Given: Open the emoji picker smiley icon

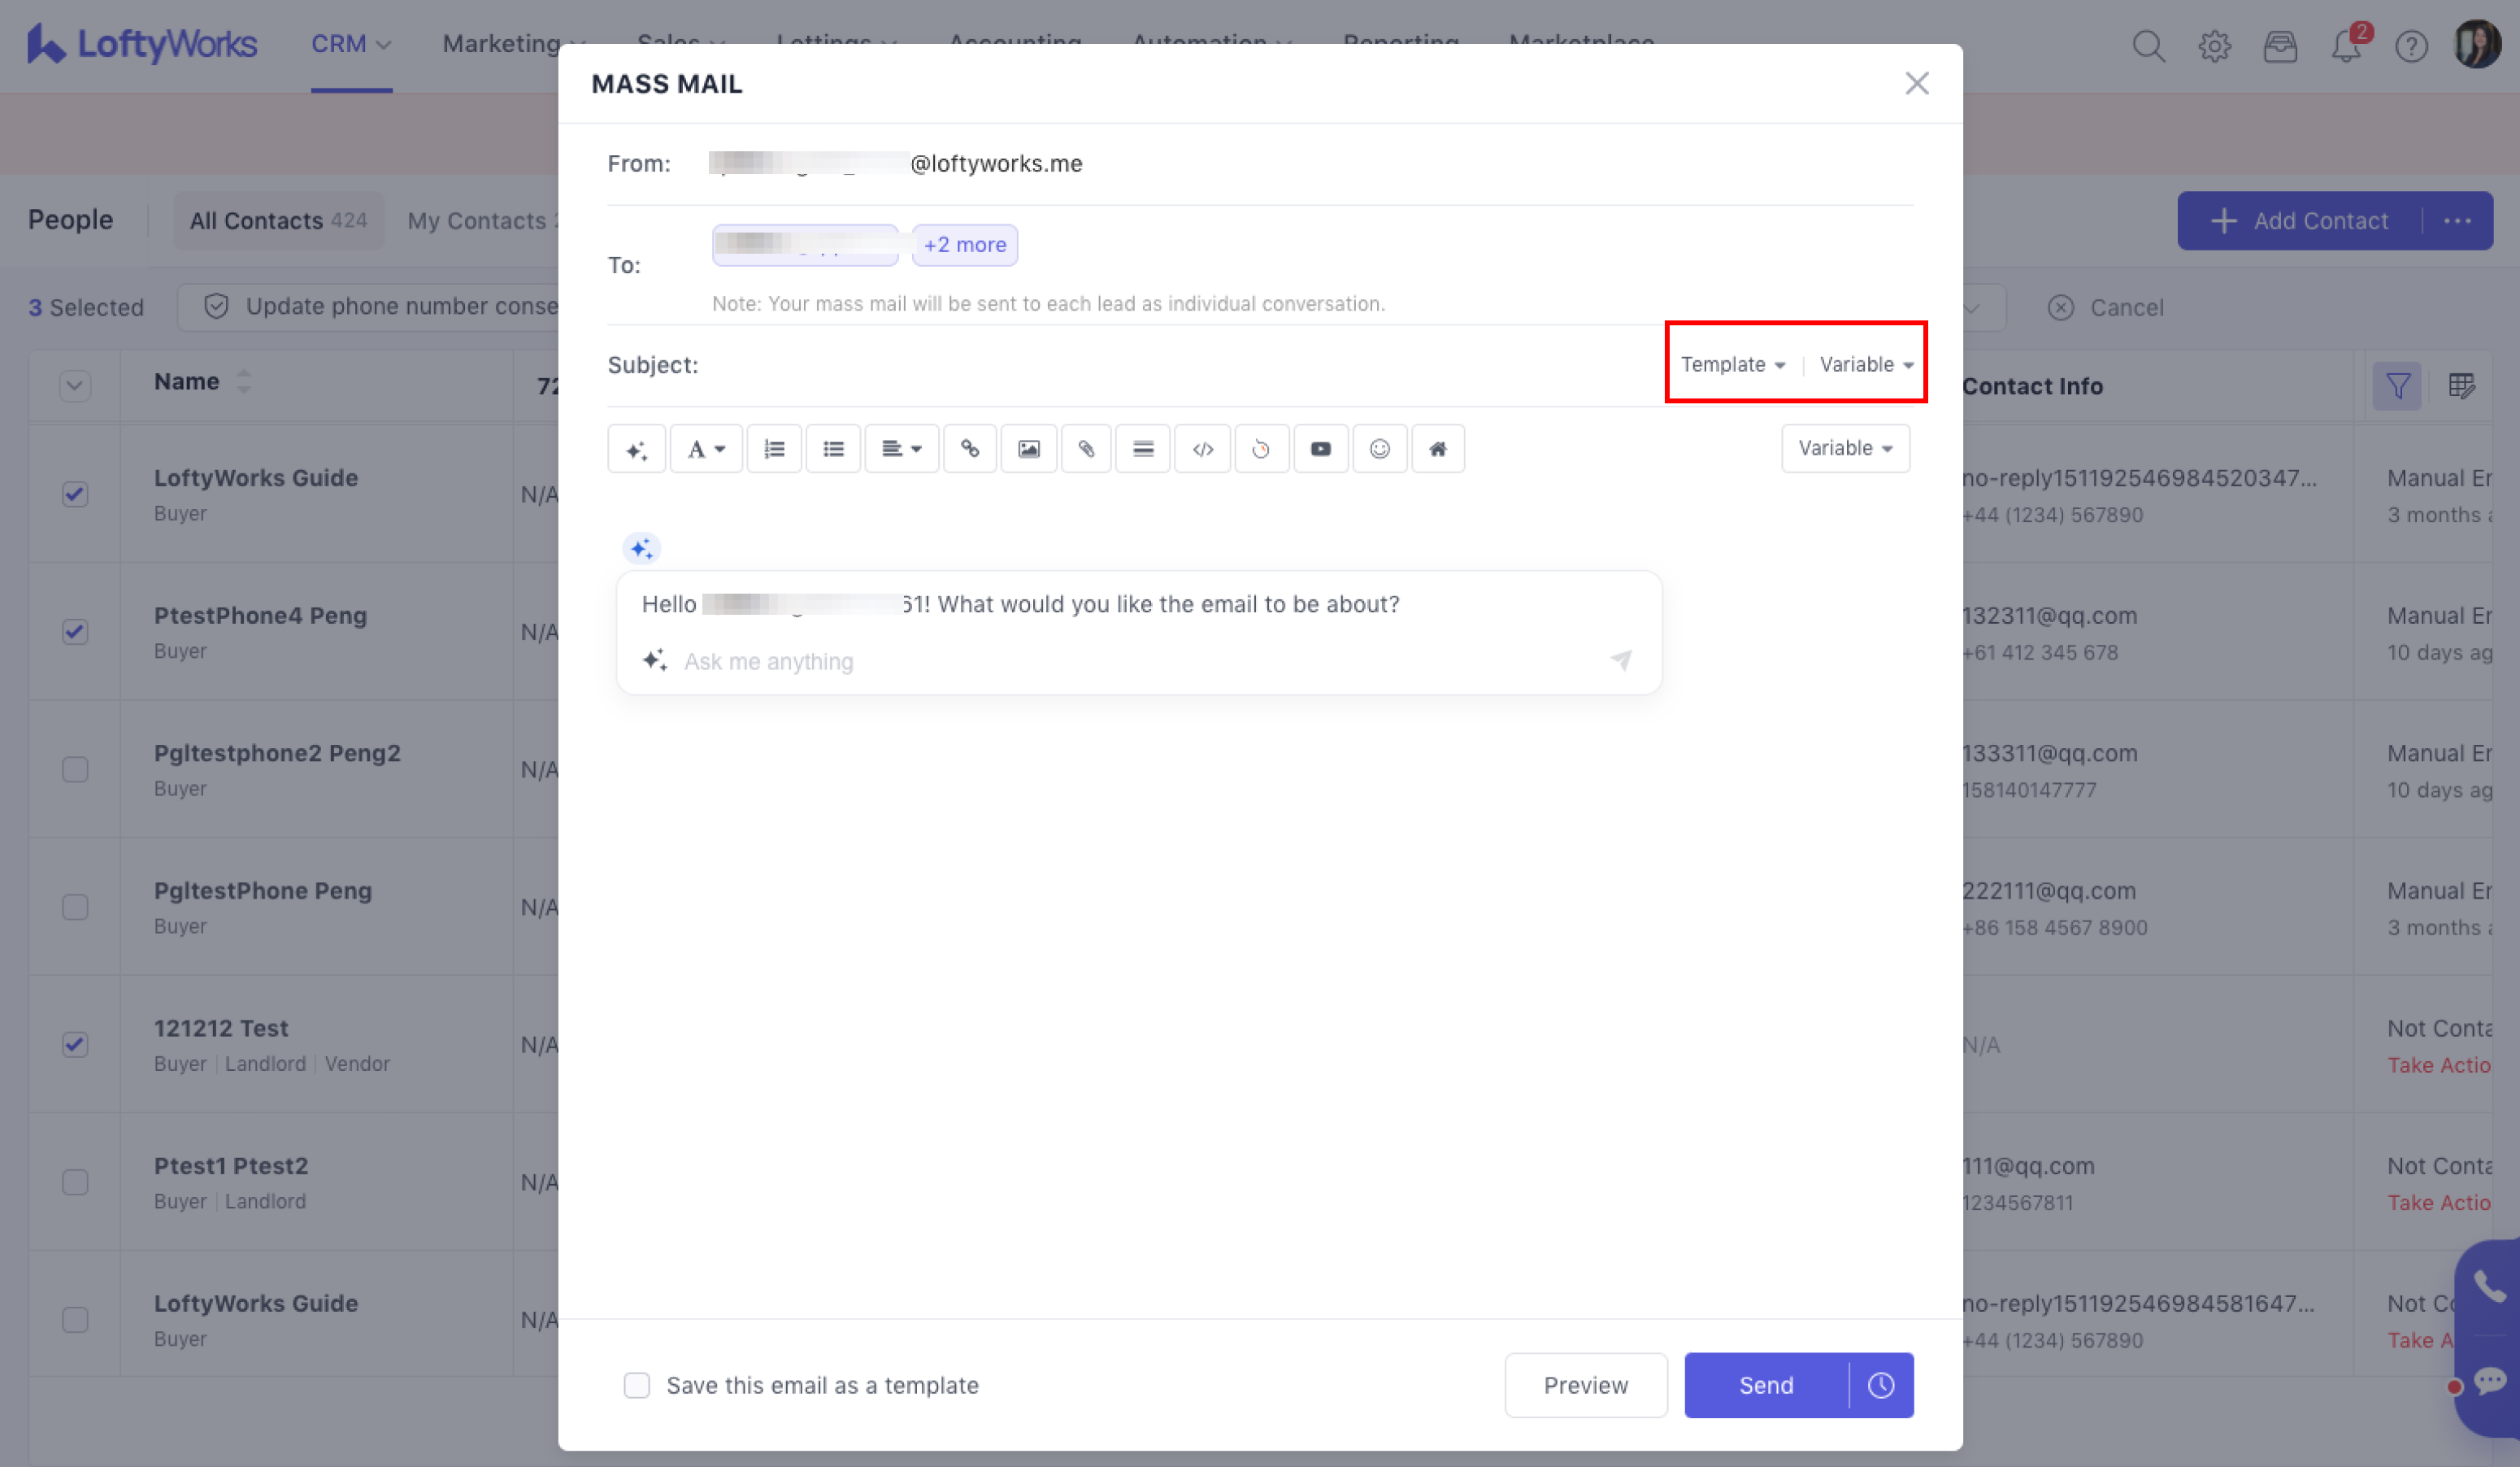Looking at the screenshot, I should (1379, 448).
